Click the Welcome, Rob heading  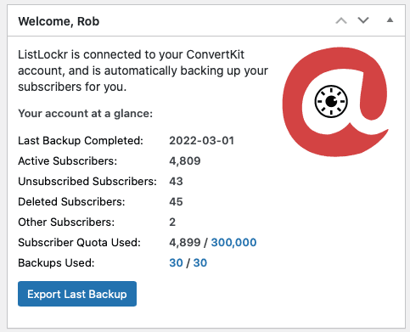click(59, 21)
